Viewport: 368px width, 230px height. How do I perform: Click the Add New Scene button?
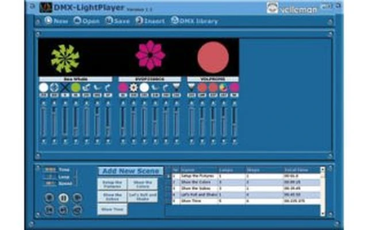point(131,171)
